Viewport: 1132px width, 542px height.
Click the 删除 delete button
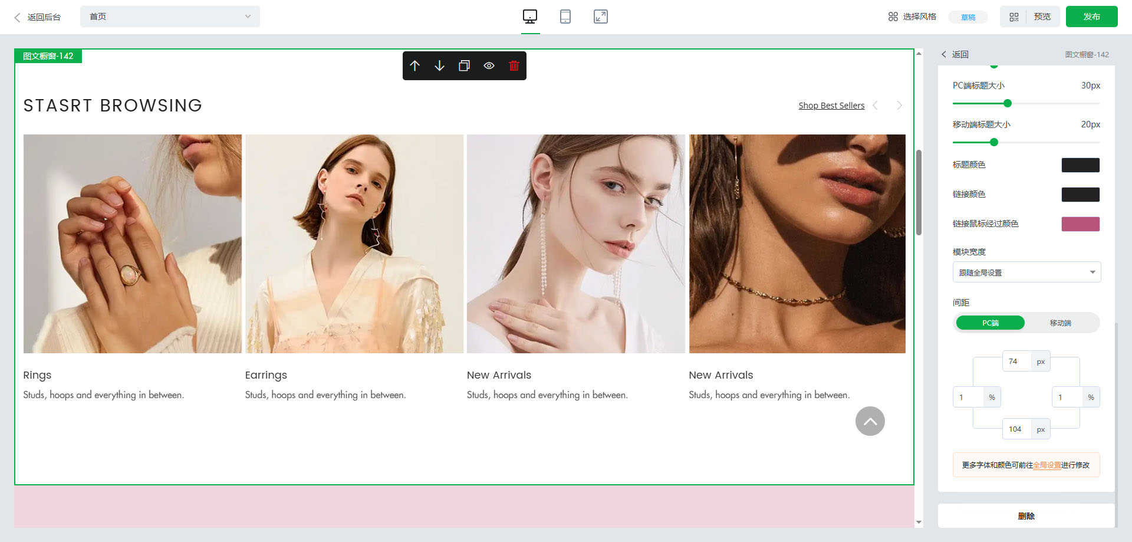coord(1026,516)
